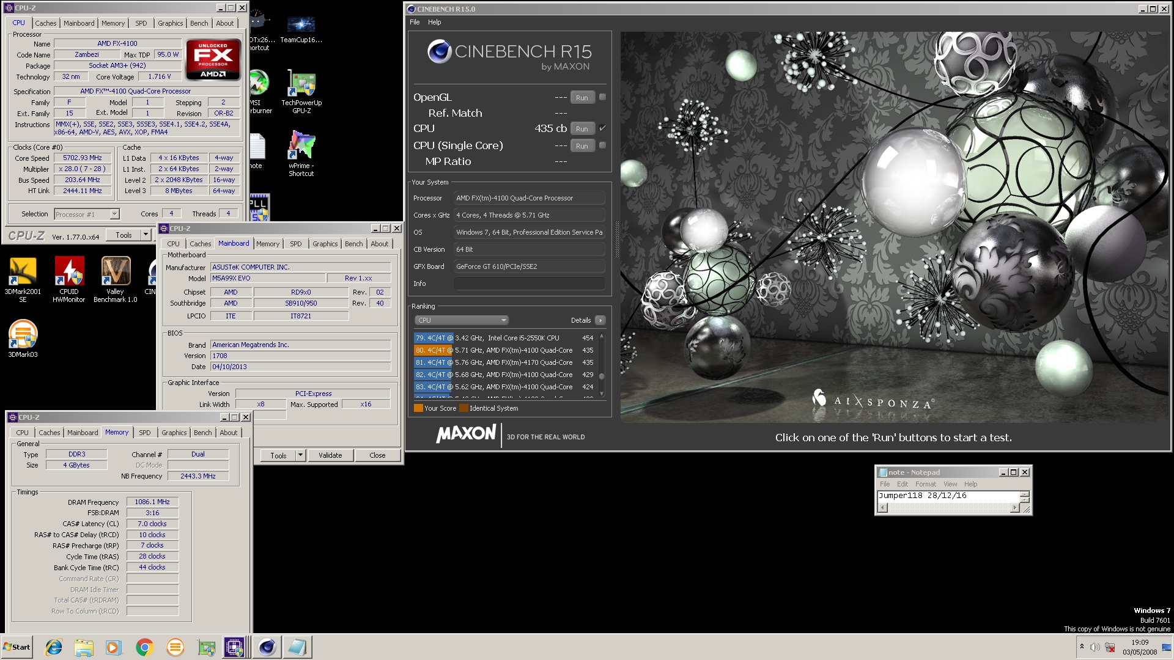
Task: Click Notepad's left horizontal scroll arrow
Action: click(x=882, y=508)
